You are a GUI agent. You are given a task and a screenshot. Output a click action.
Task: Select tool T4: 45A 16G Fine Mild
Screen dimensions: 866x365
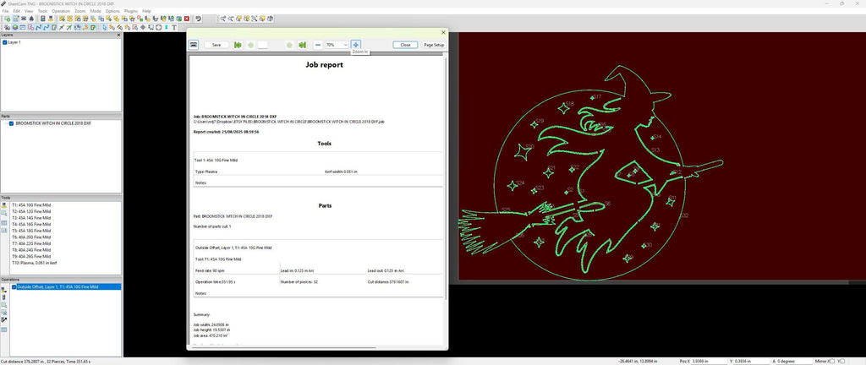coord(31,224)
